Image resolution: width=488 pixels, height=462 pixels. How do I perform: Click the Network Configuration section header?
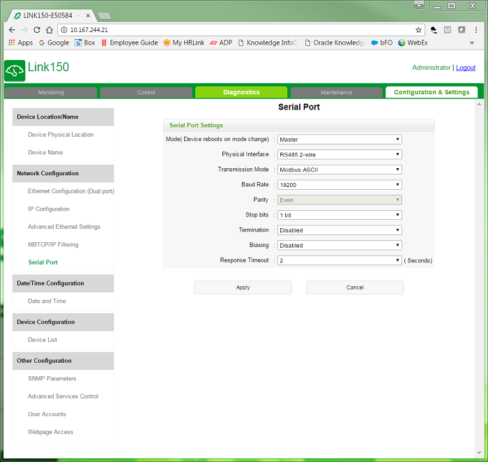(63, 174)
